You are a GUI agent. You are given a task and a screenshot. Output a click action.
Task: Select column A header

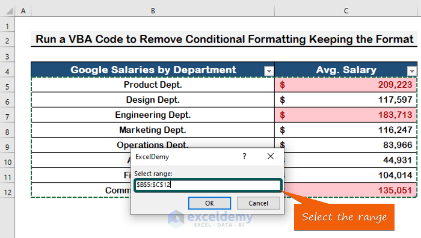(x=23, y=11)
